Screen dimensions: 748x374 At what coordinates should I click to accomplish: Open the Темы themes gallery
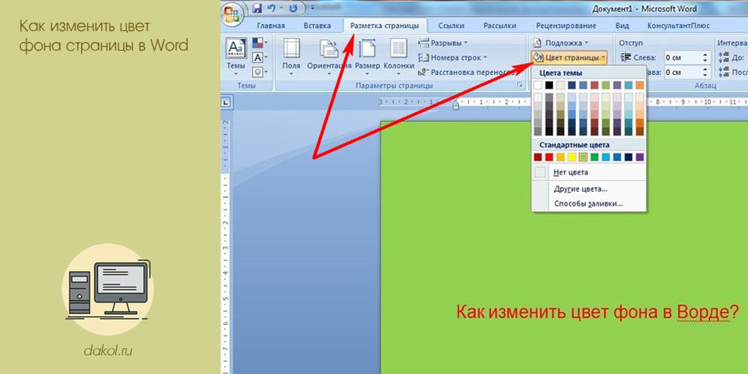235,56
